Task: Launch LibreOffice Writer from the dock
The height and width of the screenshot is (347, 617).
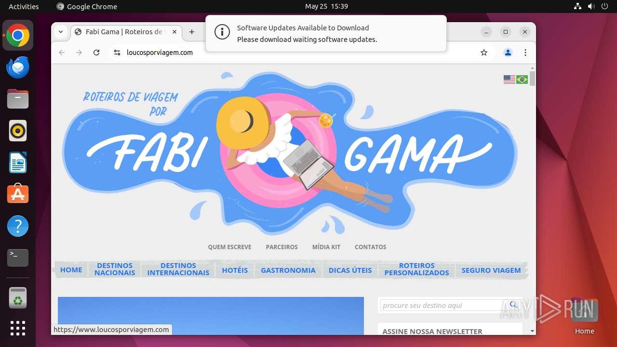Action: pyautogui.click(x=18, y=162)
